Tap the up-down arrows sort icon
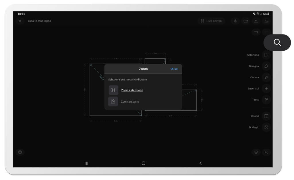The width and height of the screenshot is (294, 180). coord(266,21)
